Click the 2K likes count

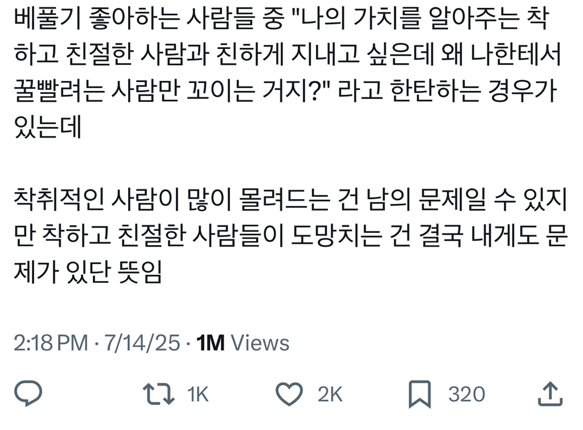[x=330, y=394]
